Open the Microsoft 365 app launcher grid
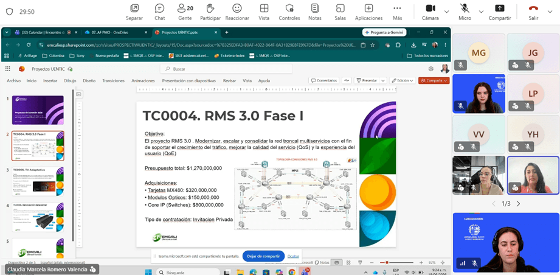560x275 pixels. 8,69
